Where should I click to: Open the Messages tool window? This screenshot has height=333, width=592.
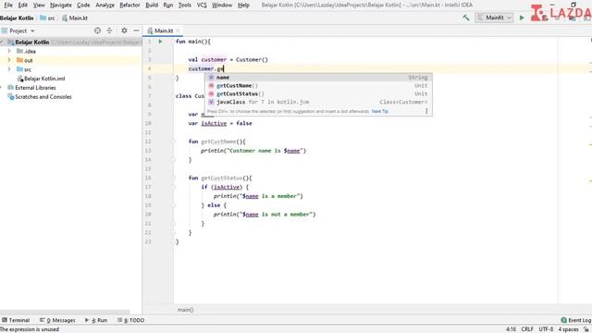[57, 320]
